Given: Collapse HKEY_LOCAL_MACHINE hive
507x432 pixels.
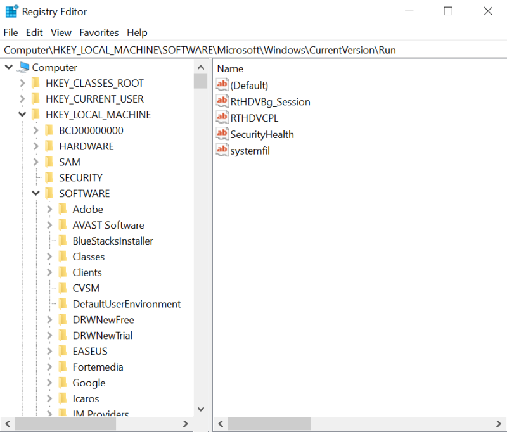Looking at the screenshot, I should (x=22, y=115).
